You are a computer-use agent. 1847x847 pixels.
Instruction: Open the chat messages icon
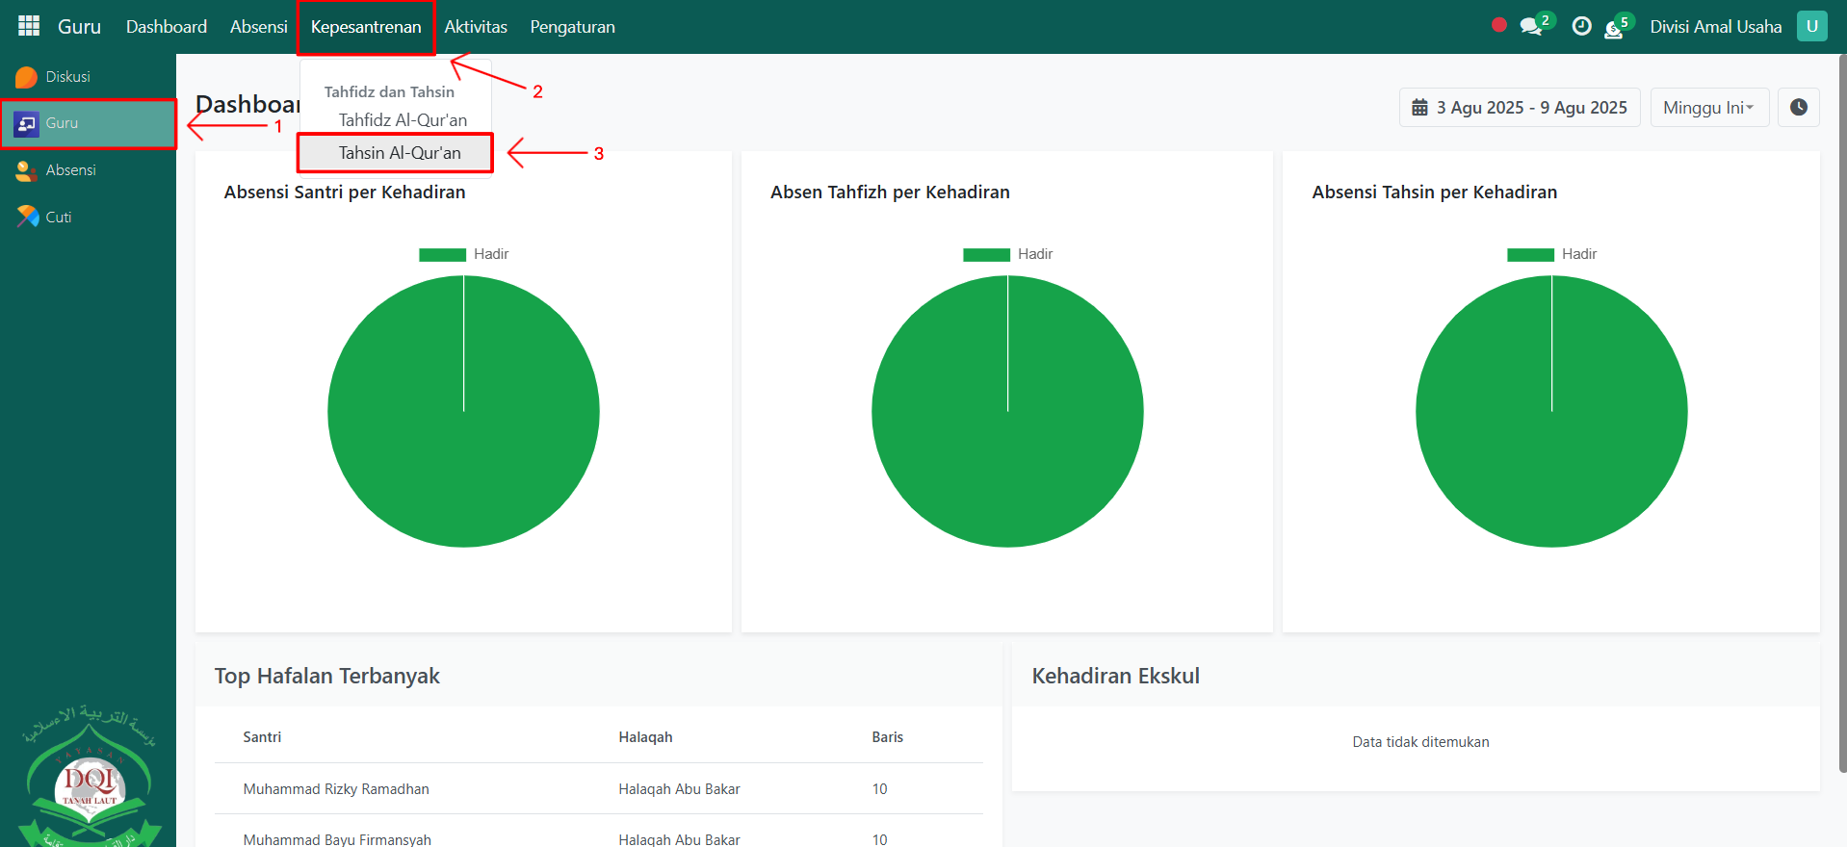tap(1530, 27)
